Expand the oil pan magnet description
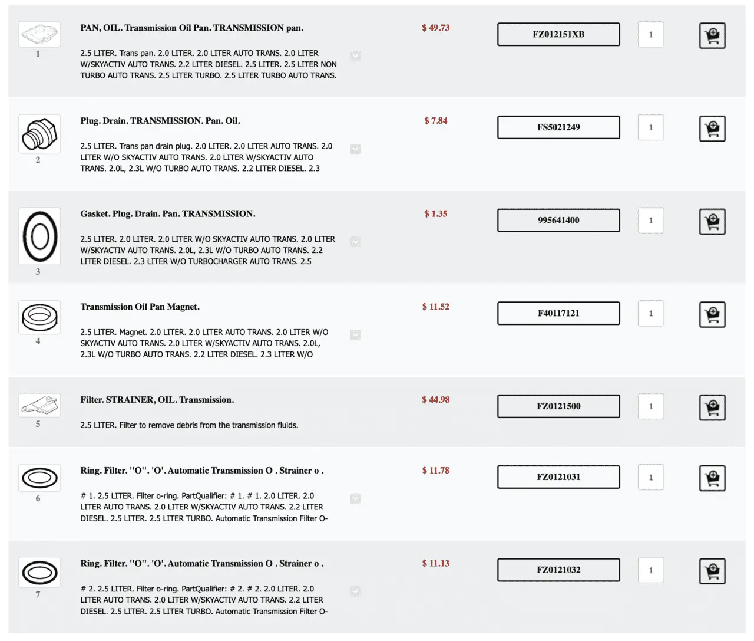The image size is (754, 641). coord(355,335)
